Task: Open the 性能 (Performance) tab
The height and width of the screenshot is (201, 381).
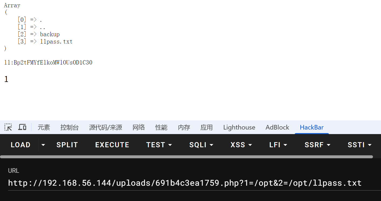Action: pyautogui.click(x=161, y=127)
